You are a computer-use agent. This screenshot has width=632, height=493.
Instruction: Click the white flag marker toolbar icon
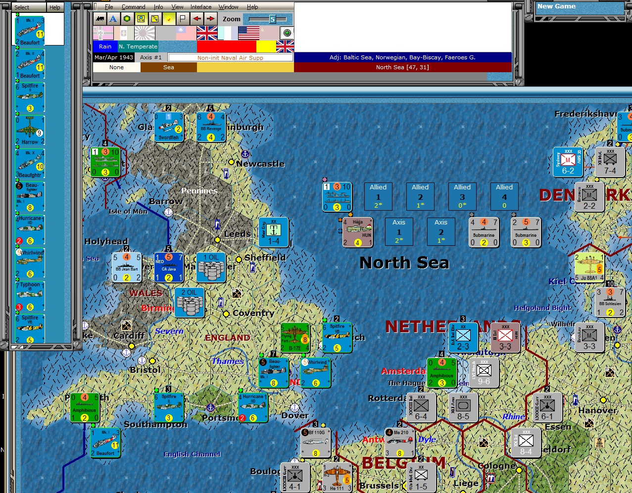pos(182,18)
